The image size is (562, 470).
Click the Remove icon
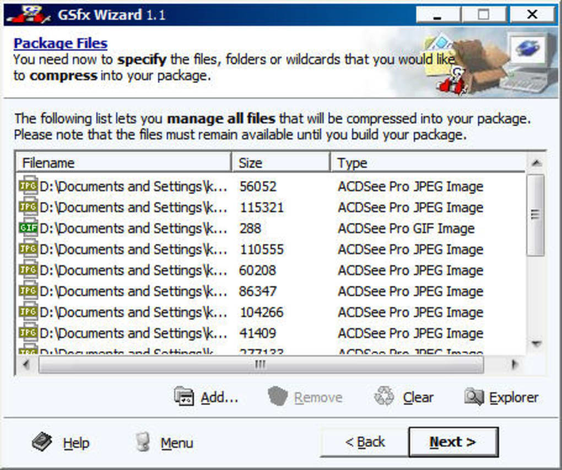[278, 396]
